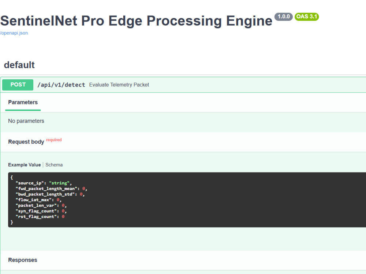Collapse the default tag section
Image resolution: width=366 pixels, height=274 pixels.
[19, 65]
